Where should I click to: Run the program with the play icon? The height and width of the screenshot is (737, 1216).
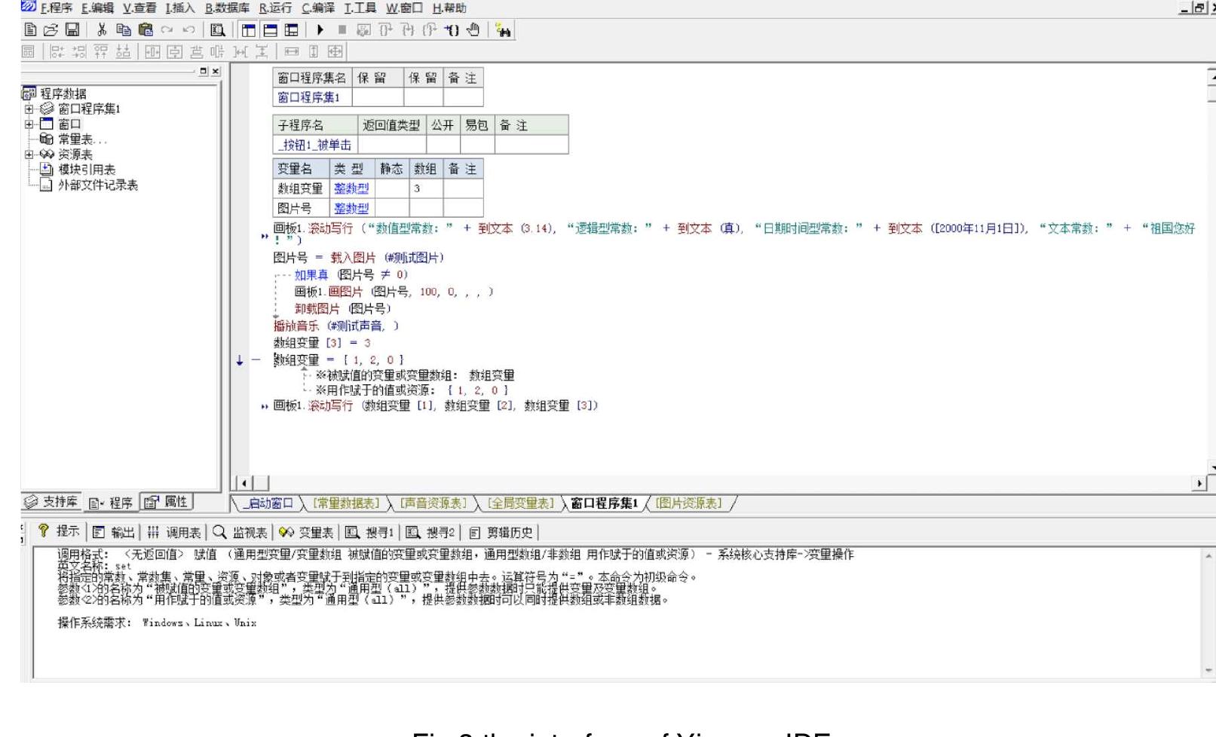coord(320,30)
